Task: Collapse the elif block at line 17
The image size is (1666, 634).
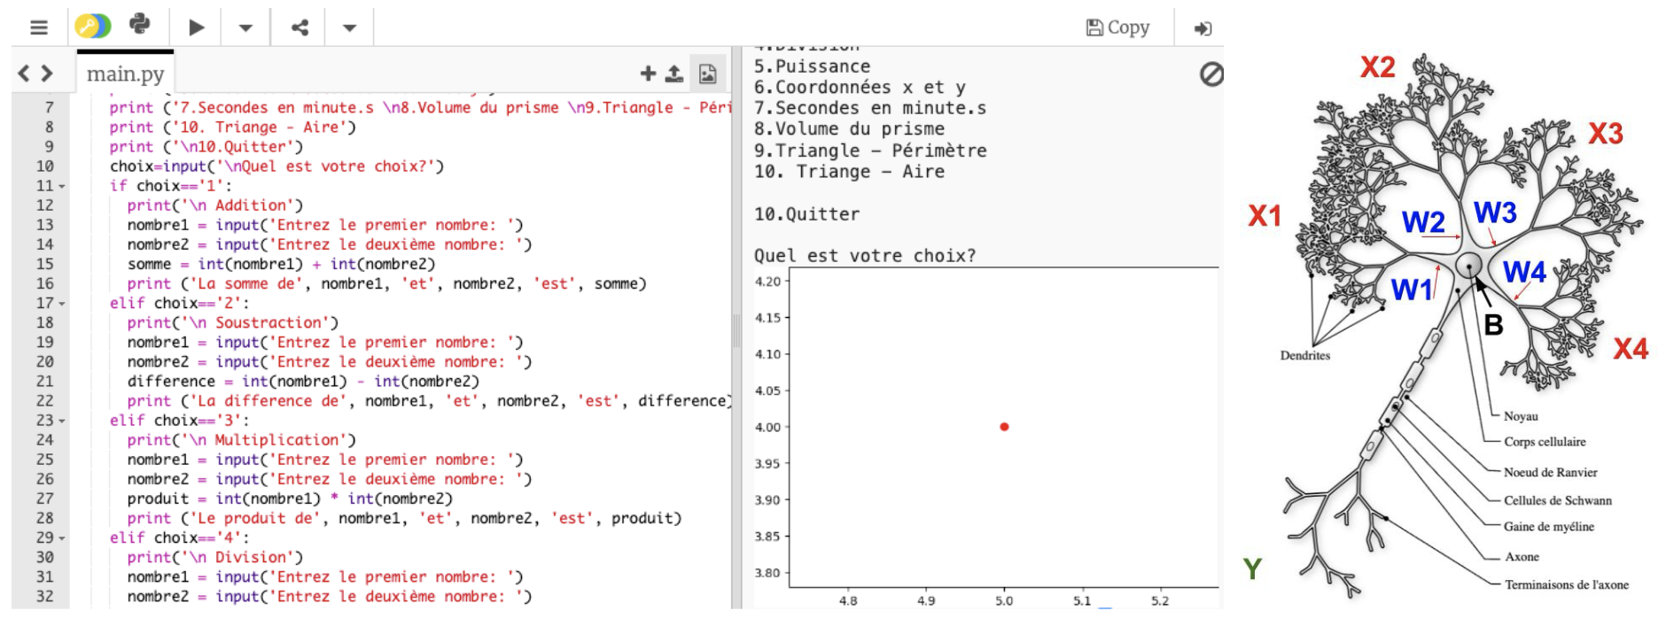Action: point(62,304)
